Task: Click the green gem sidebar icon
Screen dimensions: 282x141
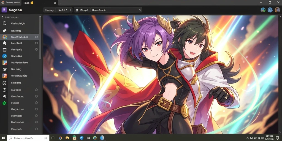Action: (x=4, y=103)
